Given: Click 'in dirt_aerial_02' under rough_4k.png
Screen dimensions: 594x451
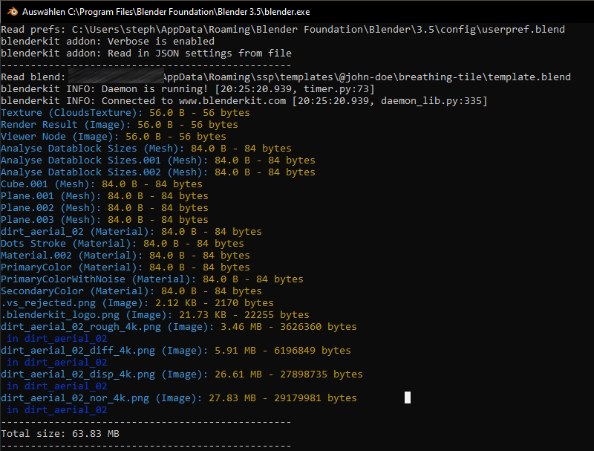Looking at the screenshot, I should 57,339.
